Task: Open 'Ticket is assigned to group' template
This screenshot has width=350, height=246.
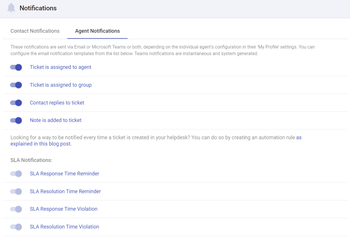Action: [x=60, y=85]
